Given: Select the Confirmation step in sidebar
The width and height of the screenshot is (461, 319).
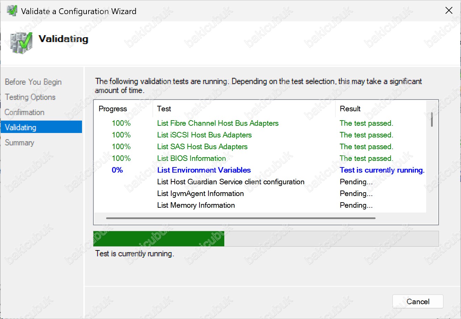Looking at the screenshot, I should coord(24,112).
